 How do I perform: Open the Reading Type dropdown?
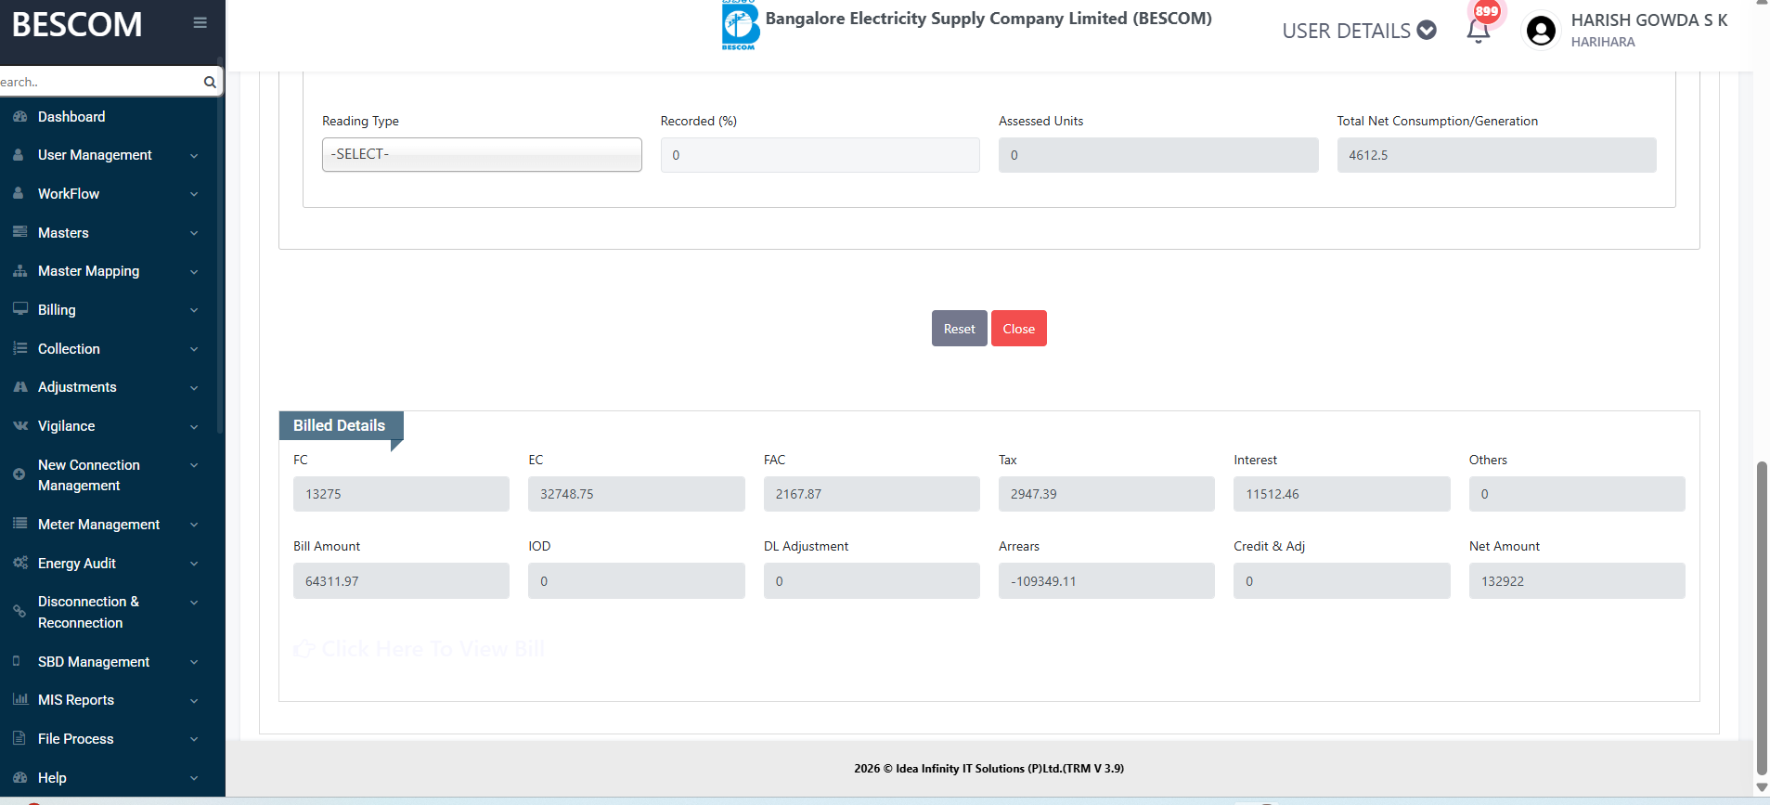coord(482,155)
